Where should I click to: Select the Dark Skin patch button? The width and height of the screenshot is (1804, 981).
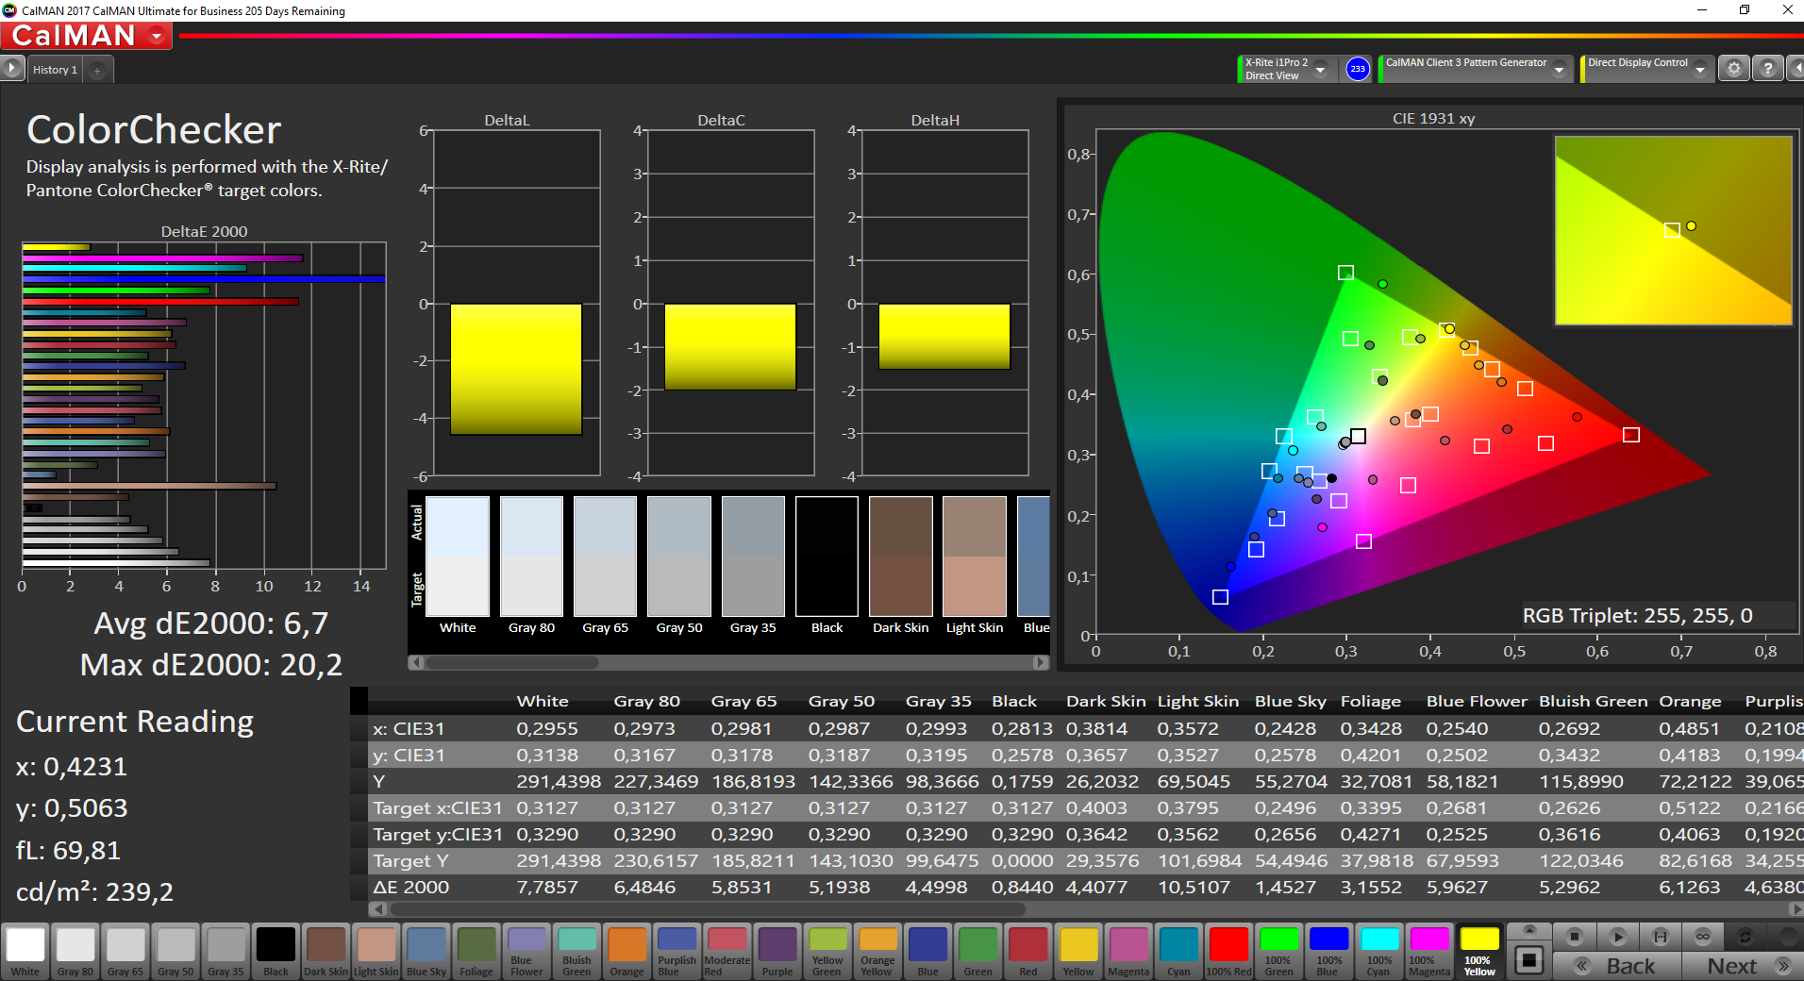[326, 951]
